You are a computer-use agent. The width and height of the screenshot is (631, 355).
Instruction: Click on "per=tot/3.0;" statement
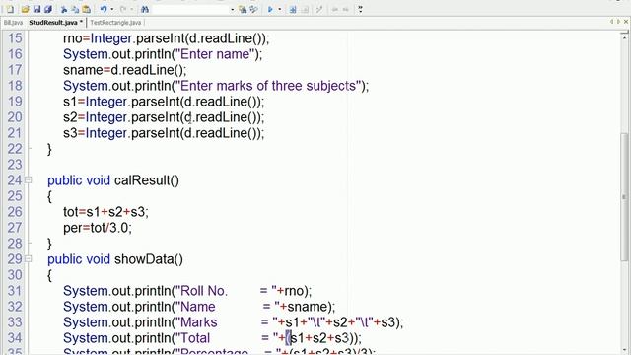[x=98, y=228]
